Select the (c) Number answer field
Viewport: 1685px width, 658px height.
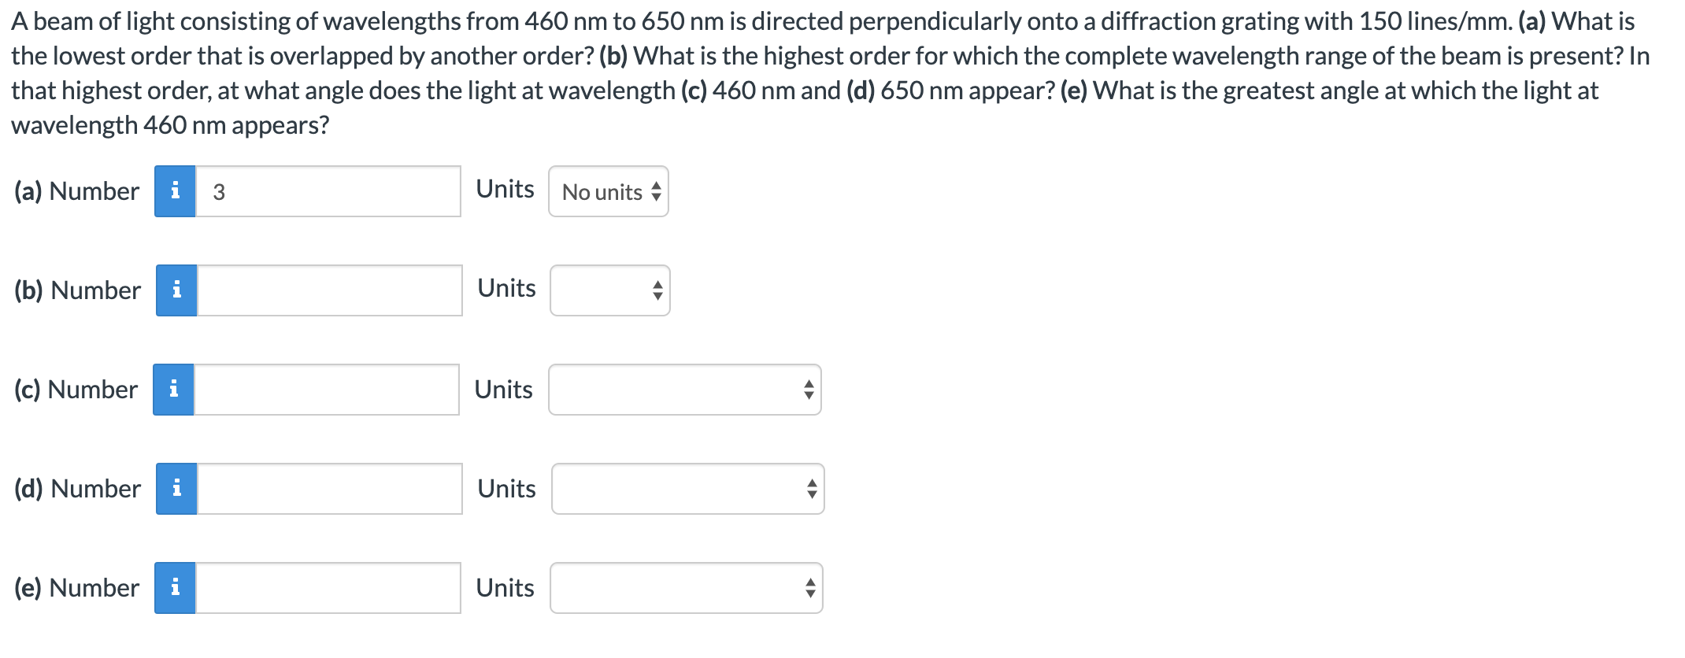(x=326, y=390)
